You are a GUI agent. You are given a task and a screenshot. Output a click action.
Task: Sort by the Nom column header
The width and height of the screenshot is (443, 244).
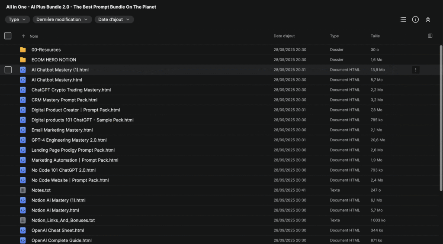[x=34, y=36]
